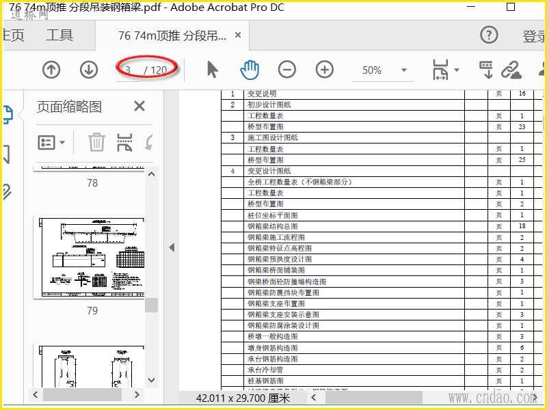Screen dimensions: 547x410
Task: Open the fit page width tool
Action: (x=440, y=70)
